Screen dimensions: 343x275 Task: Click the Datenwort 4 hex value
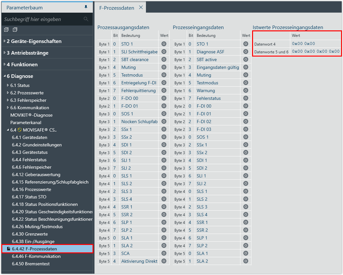[x=303, y=44]
